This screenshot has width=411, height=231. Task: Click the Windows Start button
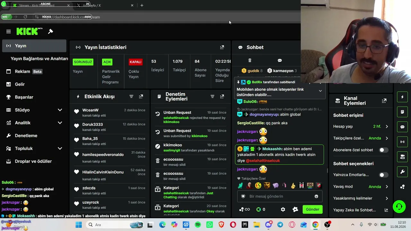pyautogui.click(x=79, y=225)
